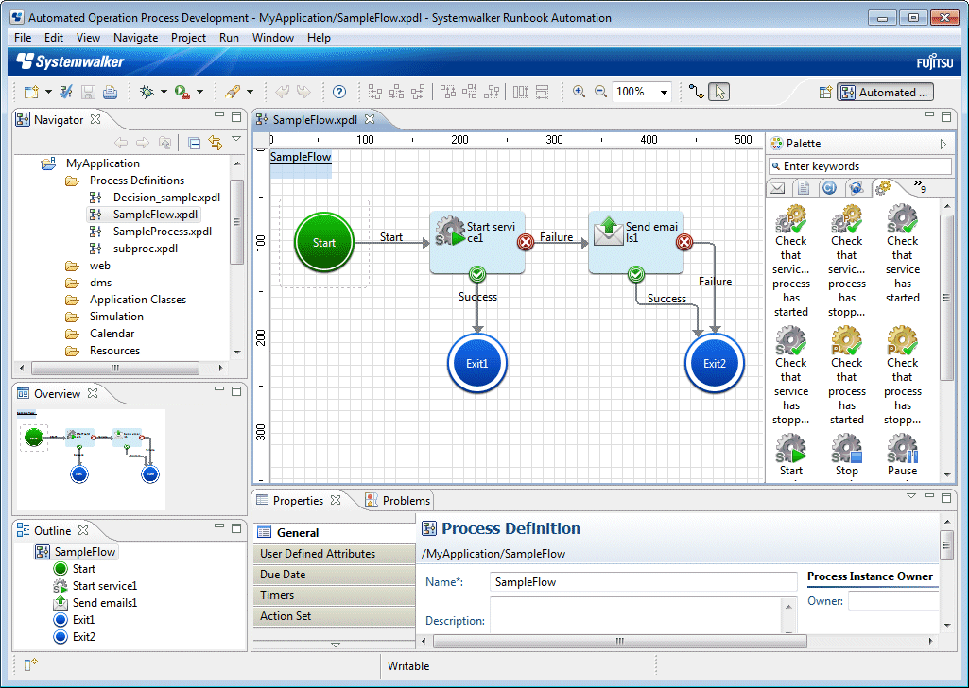Activate the selection pointer tool
The width and height of the screenshot is (969, 688).
[718, 92]
